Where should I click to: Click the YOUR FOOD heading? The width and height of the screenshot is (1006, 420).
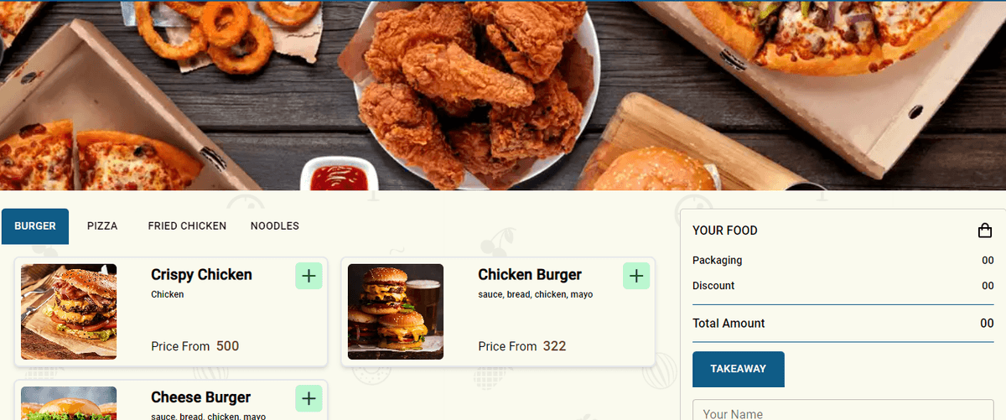(725, 231)
